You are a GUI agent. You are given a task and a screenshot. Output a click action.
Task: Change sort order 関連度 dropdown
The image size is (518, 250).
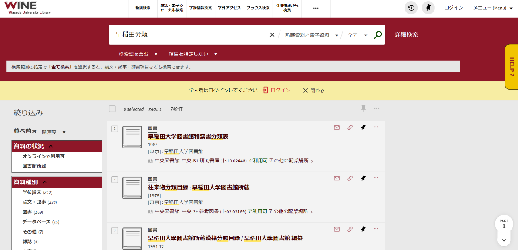point(54,132)
